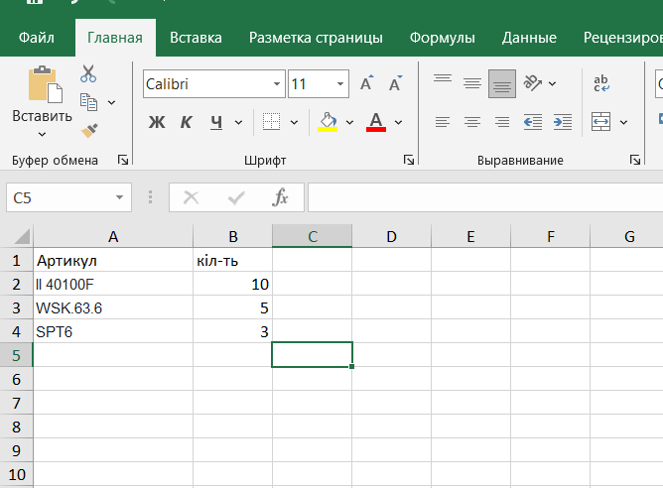663x488 pixels.
Task: Switch to the Вставка tab
Action: pos(196,39)
